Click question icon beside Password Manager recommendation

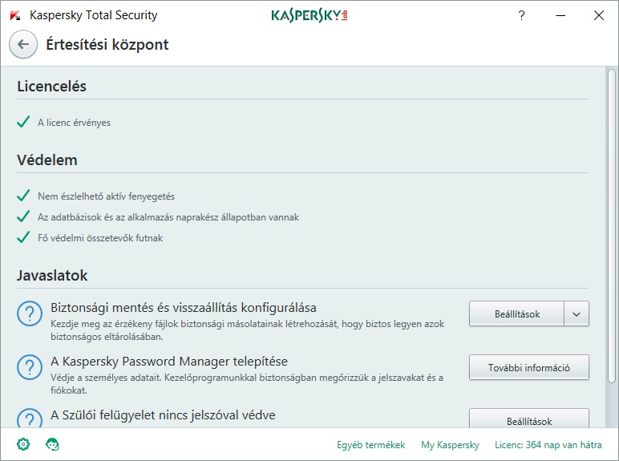[30, 367]
